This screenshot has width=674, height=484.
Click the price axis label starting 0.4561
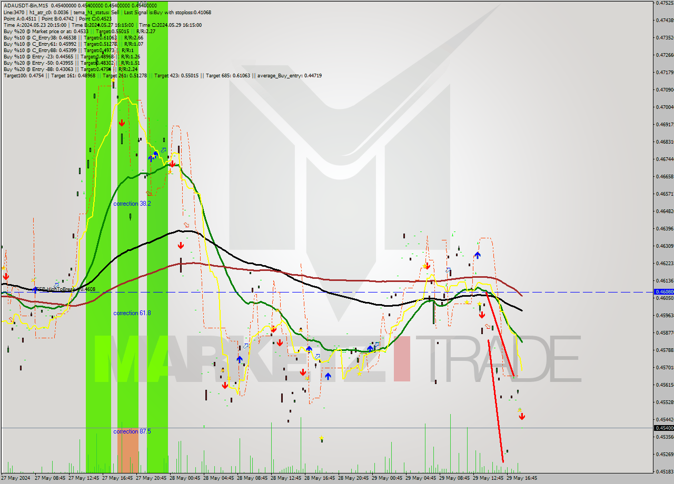pyautogui.click(x=664, y=385)
